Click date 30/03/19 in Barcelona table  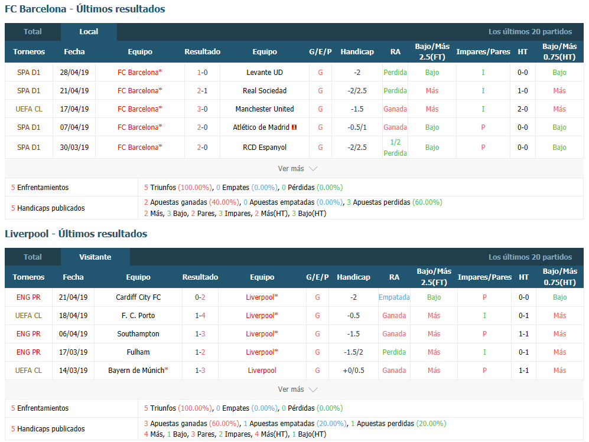click(74, 148)
